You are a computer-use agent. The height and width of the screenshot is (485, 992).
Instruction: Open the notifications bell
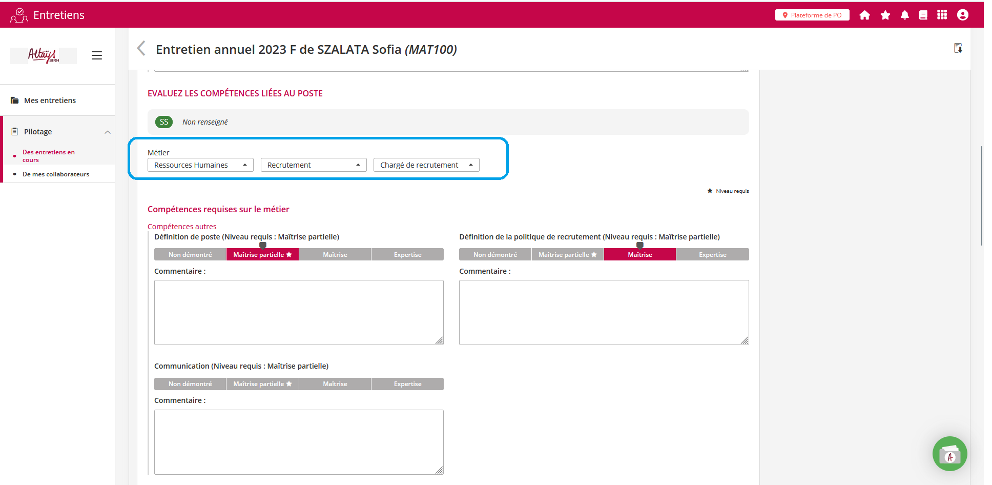904,15
